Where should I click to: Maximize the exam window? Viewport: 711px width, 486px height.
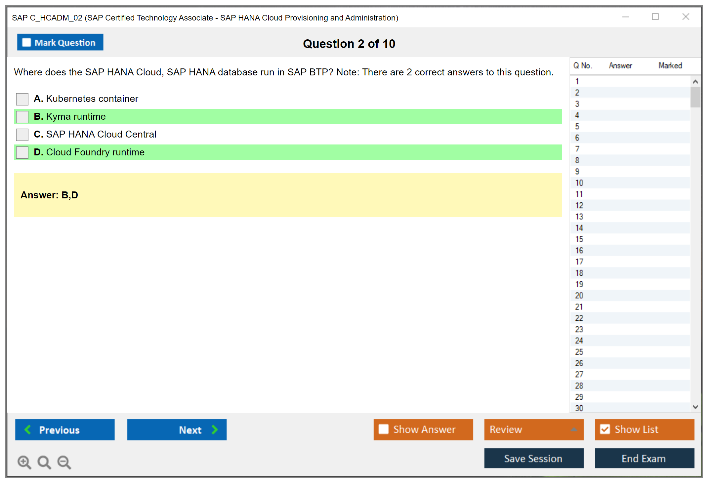tap(655, 17)
